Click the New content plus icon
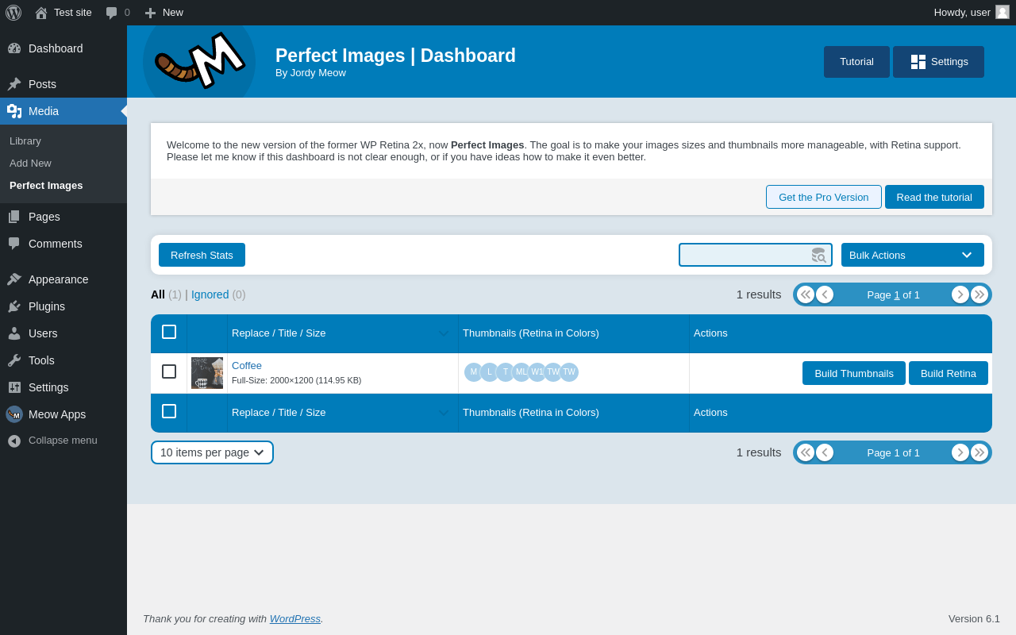 coord(150,13)
